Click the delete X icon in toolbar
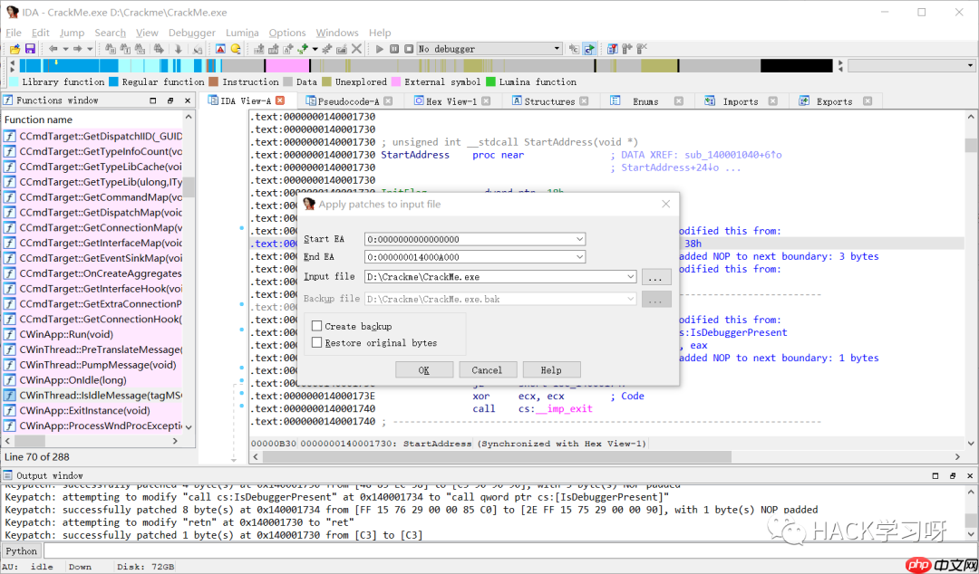Image resolution: width=979 pixels, height=574 pixels. pyautogui.click(x=356, y=49)
